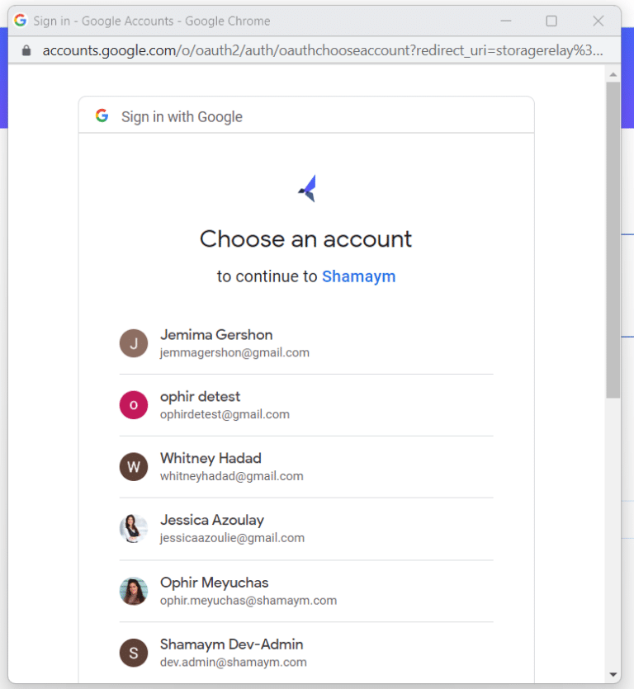Click the scrollbar down arrow
This screenshot has height=689, width=634.
(613, 674)
